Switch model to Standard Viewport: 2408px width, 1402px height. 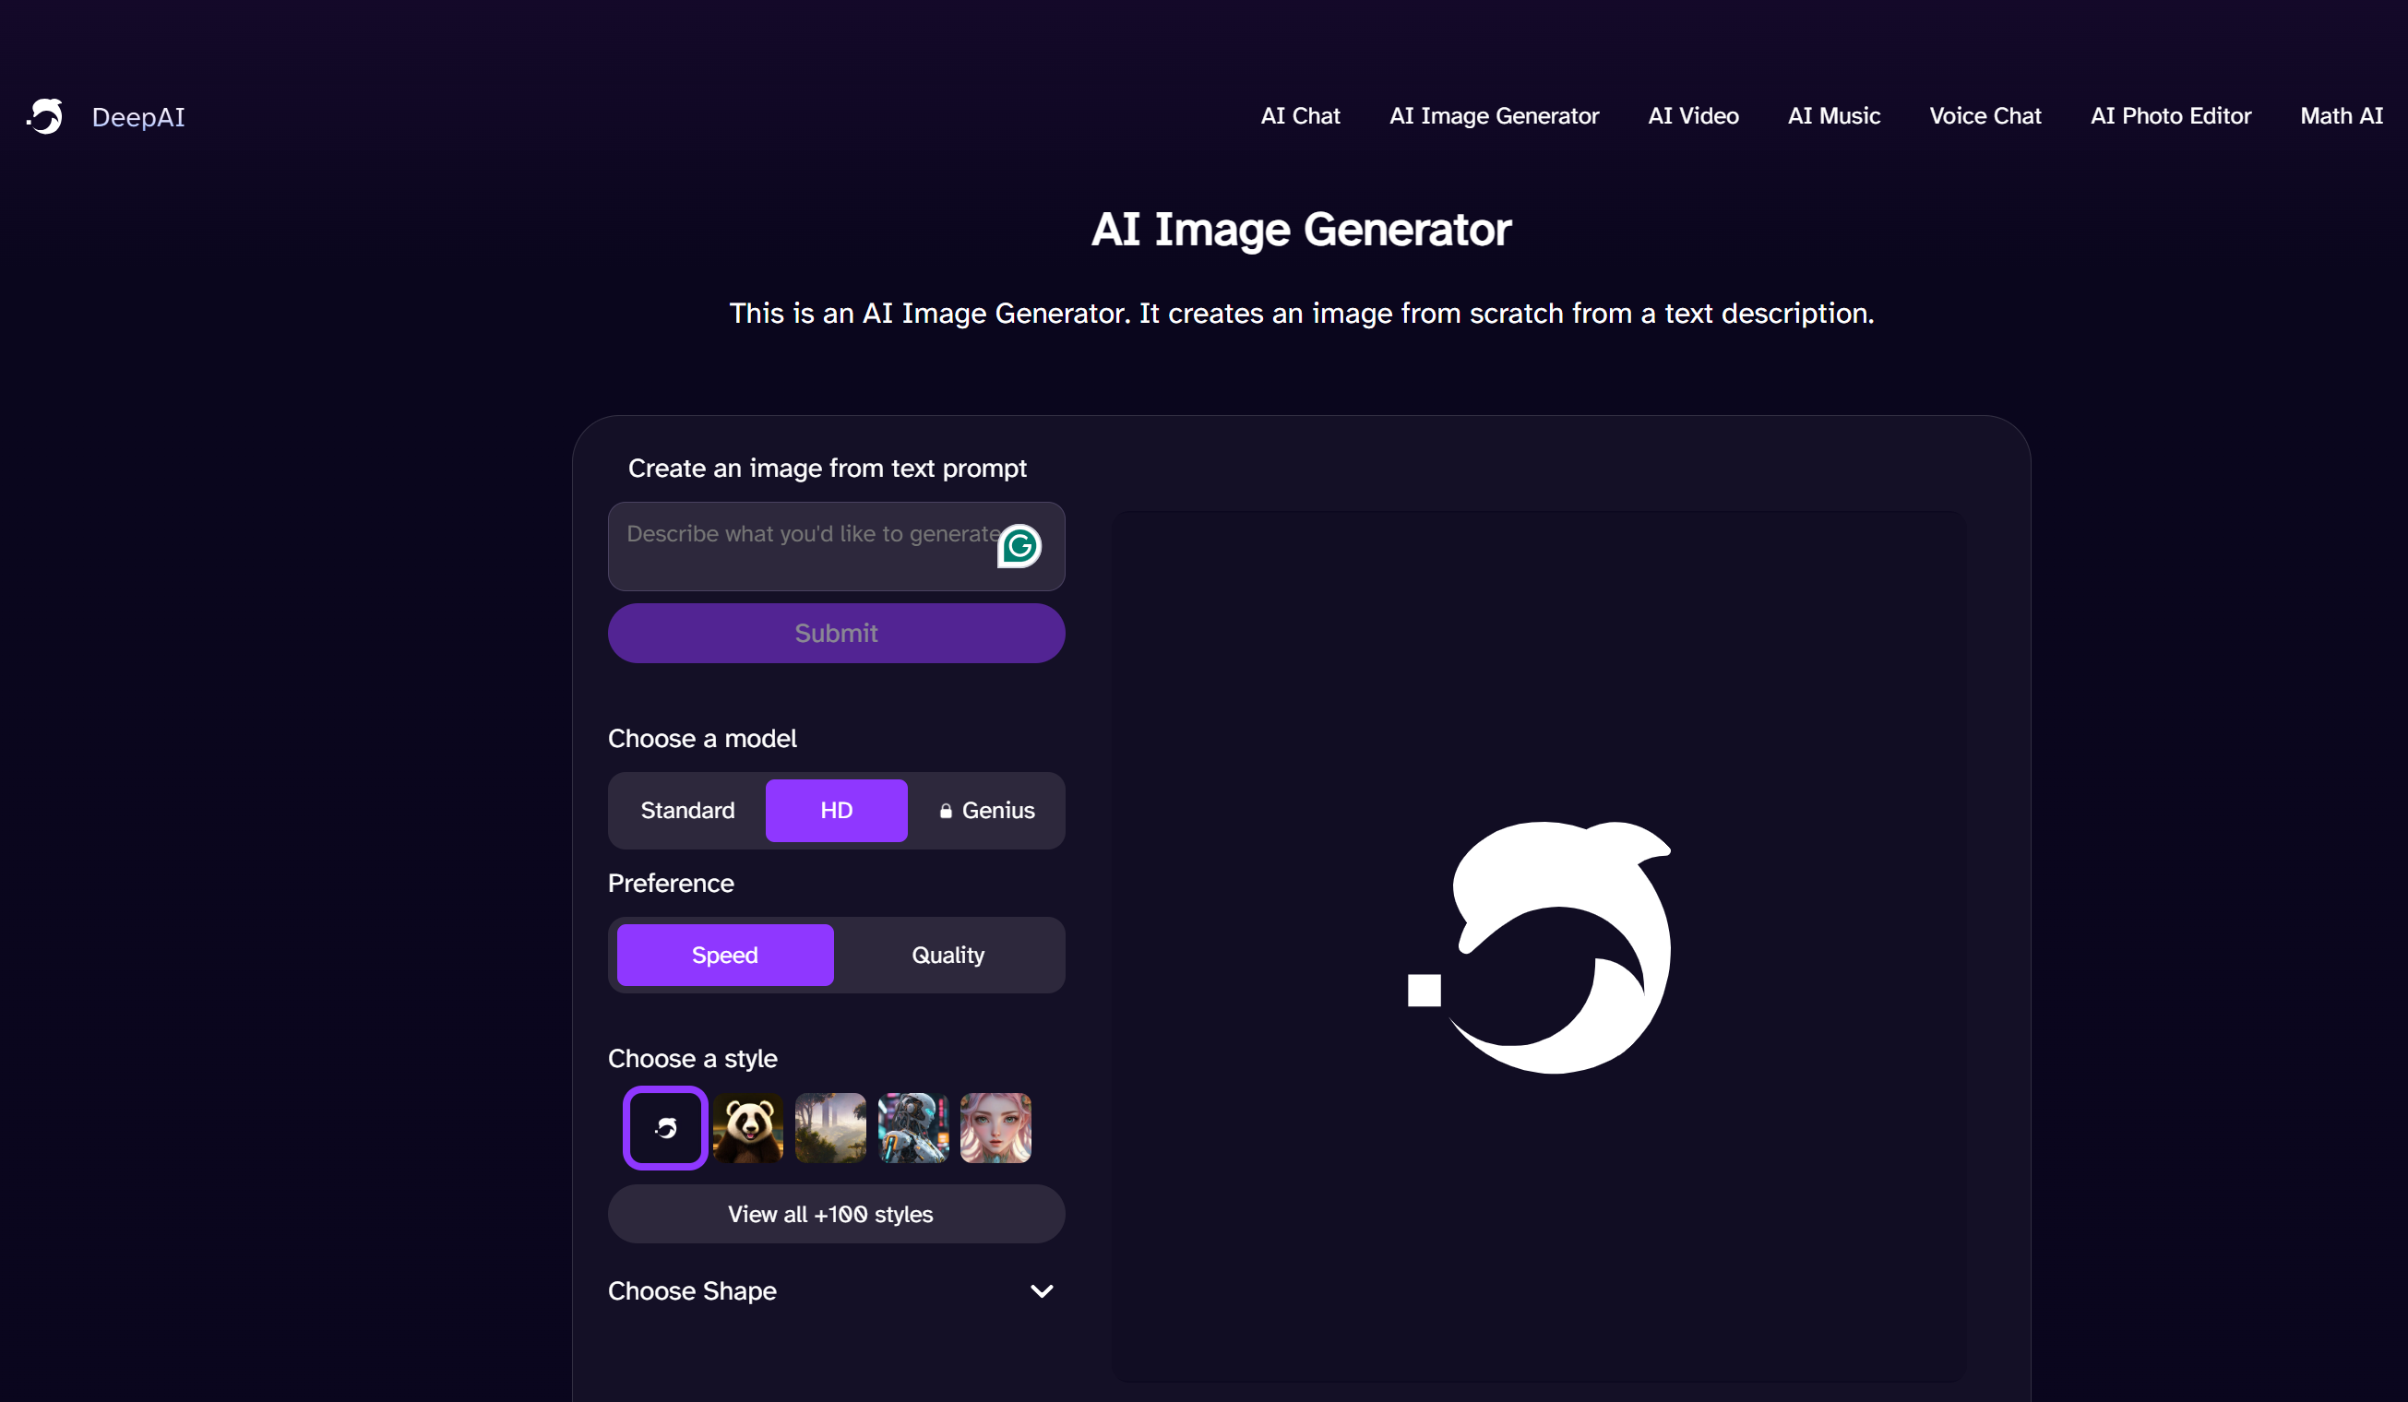(686, 810)
